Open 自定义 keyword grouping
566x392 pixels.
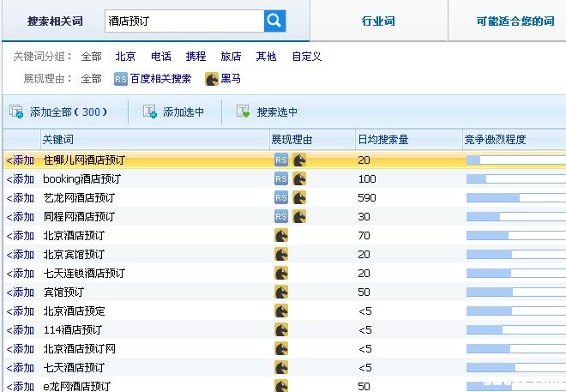307,57
